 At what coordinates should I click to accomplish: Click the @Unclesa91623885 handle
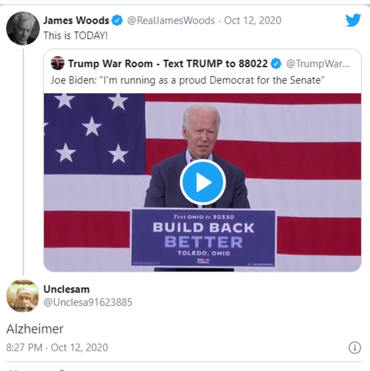(88, 302)
